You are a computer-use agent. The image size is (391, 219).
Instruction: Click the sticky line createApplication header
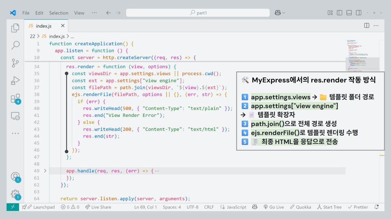click(x=92, y=44)
